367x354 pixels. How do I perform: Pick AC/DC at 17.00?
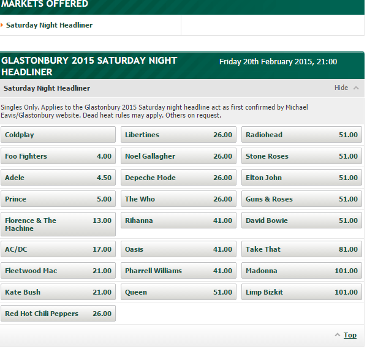[58, 249]
